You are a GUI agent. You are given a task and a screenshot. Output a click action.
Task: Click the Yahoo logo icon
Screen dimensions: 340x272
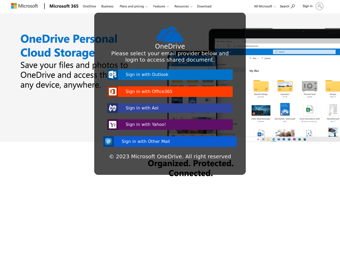113,125
